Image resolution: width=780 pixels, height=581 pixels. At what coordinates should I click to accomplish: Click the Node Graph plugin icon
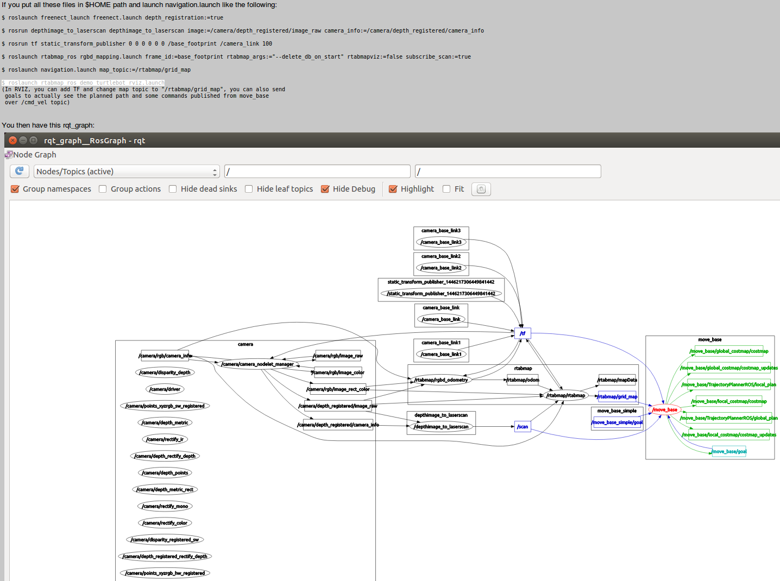point(8,155)
